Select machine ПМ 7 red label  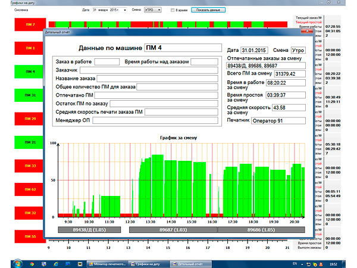29,24
